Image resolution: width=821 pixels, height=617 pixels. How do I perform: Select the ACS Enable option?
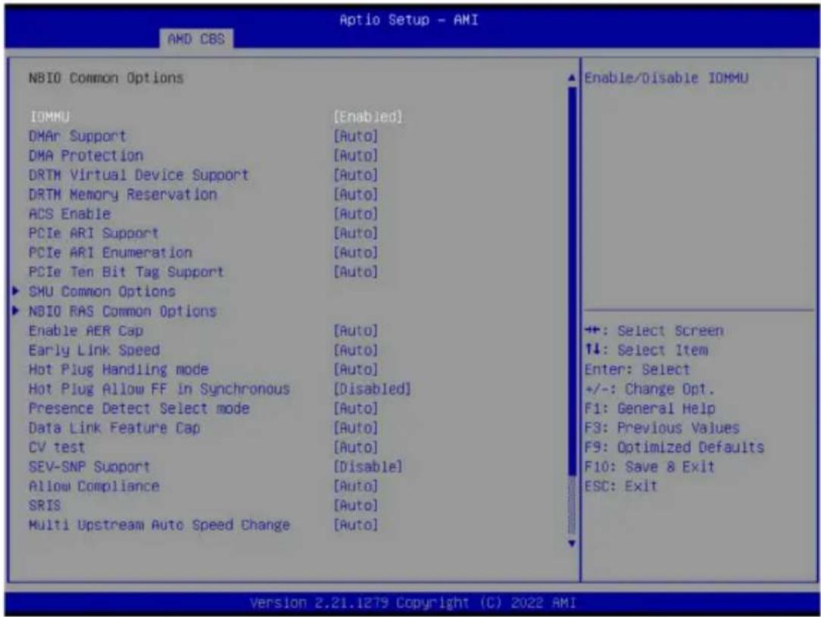tap(70, 213)
